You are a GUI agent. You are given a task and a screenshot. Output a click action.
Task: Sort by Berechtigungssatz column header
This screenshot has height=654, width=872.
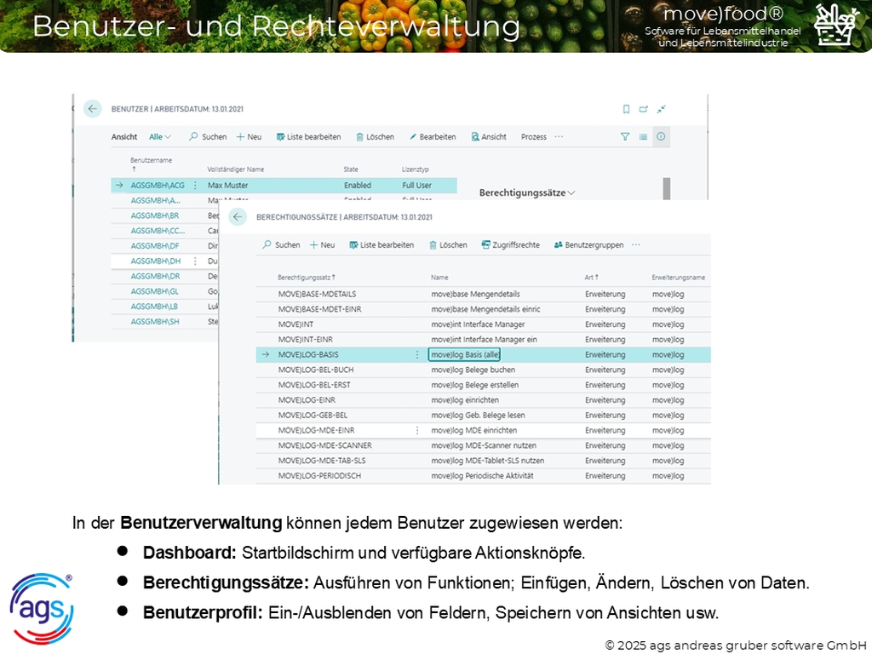[307, 278]
